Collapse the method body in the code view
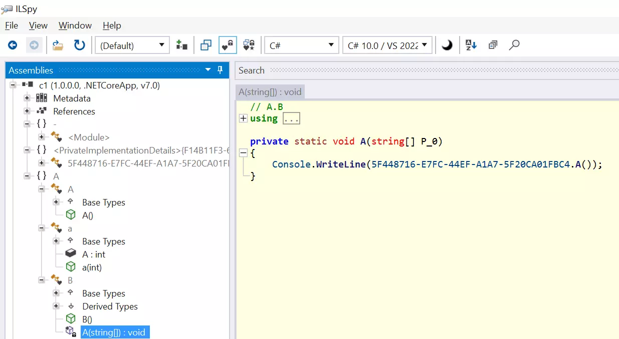This screenshot has height=339, width=619. click(x=243, y=152)
